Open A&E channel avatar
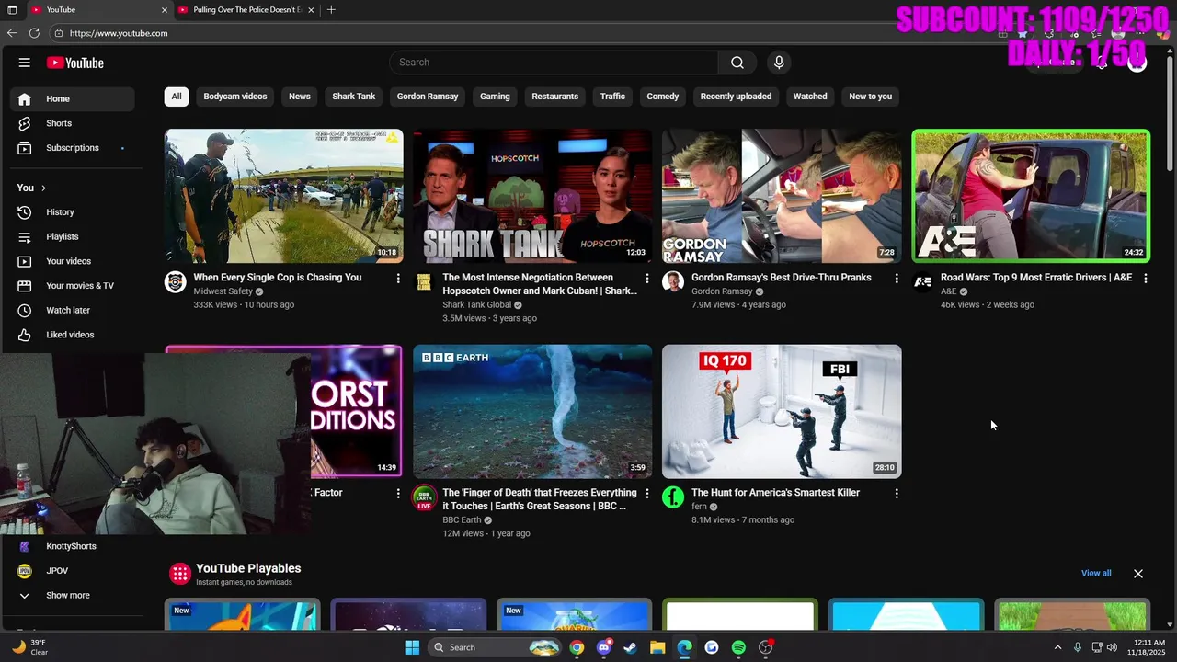Screen dimensions: 1177x662 (922, 282)
